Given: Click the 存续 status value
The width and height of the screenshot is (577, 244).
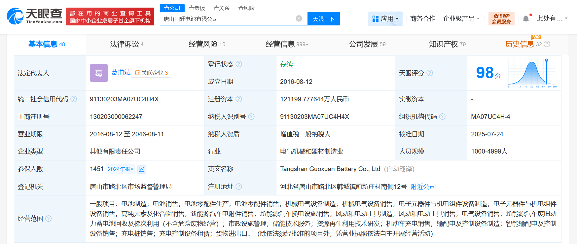Looking at the screenshot, I should 286,64.
